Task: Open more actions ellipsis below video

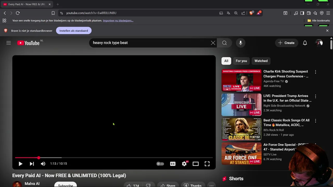Action: click(x=212, y=185)
